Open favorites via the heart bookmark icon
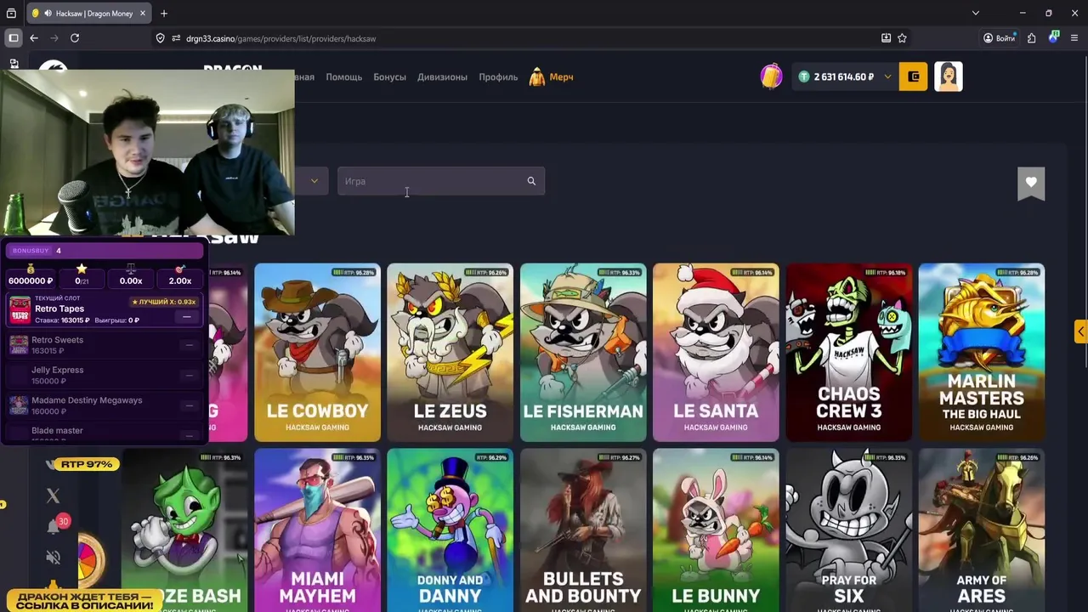Image resolution: width=1088 pixels, height=612 pixels. pos(1031,184)
